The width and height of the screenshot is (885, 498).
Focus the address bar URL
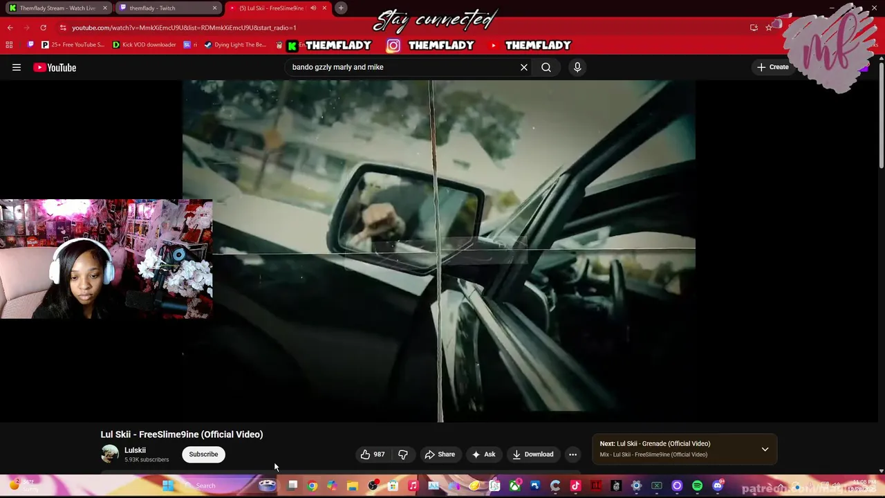click(x=184, y=28)
